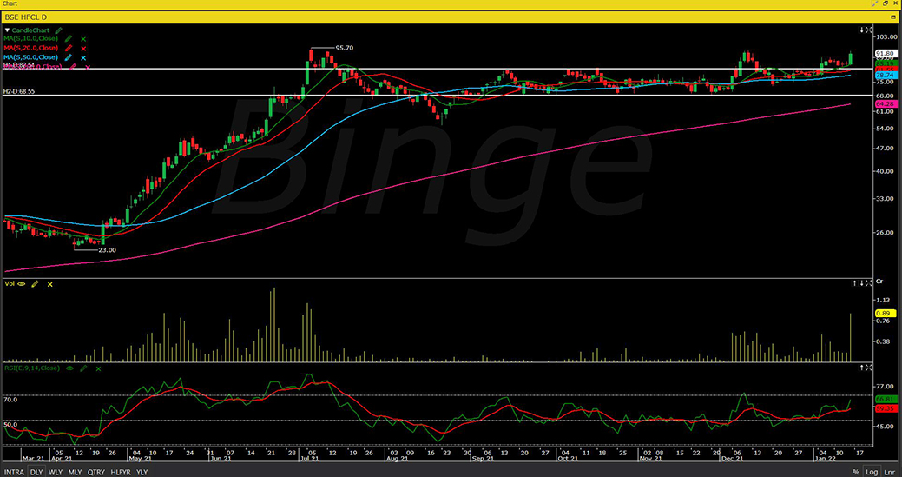Select the DLY daily timeframe

[x=36, y=472]
